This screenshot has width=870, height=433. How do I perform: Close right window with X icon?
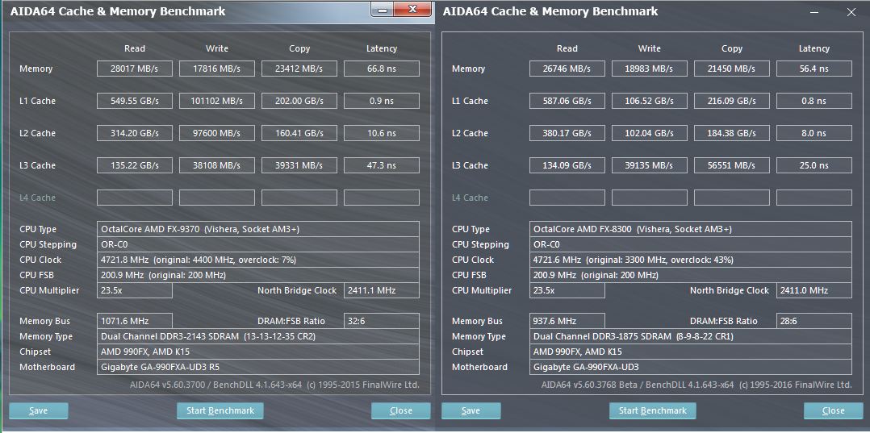(851, 12)
